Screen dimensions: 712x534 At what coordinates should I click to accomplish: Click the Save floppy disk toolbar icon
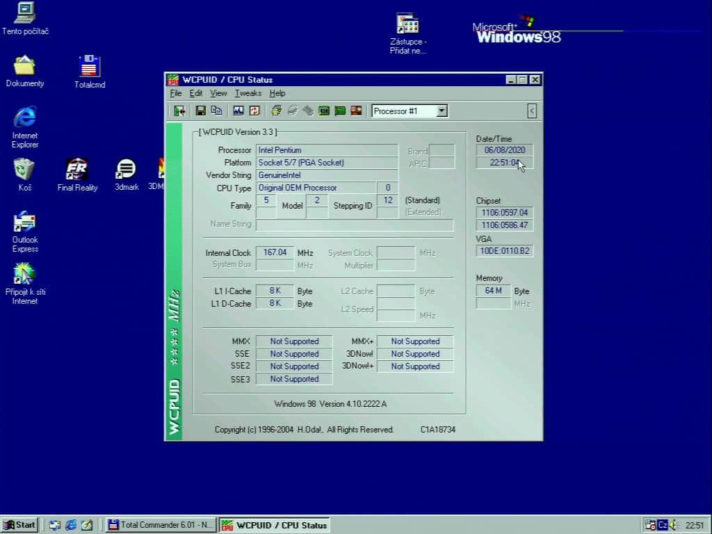click(x=200, y=111)
